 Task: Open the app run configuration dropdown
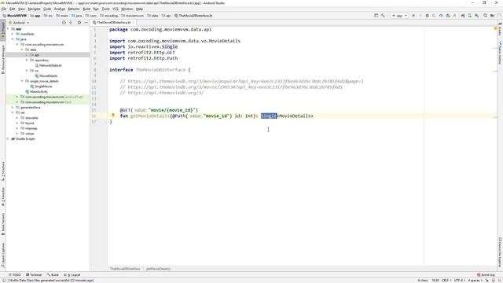pos(399,16)
